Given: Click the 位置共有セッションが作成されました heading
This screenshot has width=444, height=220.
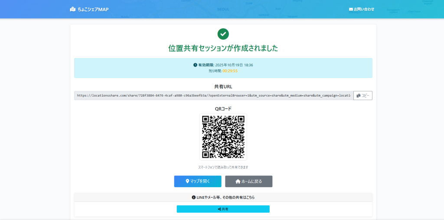Looking at the screenshot, I should coord(223,48).
